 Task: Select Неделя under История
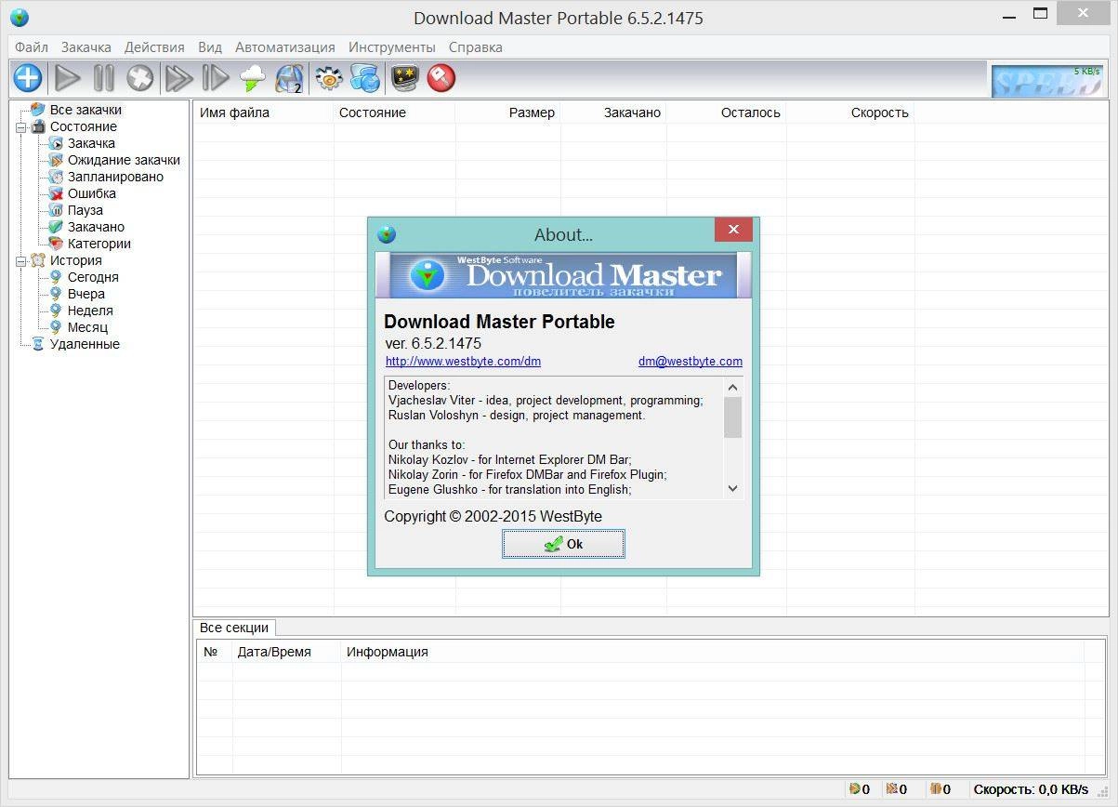point(90,311)
